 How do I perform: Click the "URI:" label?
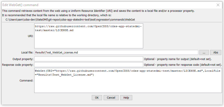tap(31, 36)
